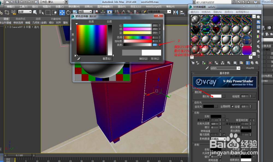273x162 pixels.
Task: Toggle Show Shaded Material in Viewport icon
Action: point(241,63)
